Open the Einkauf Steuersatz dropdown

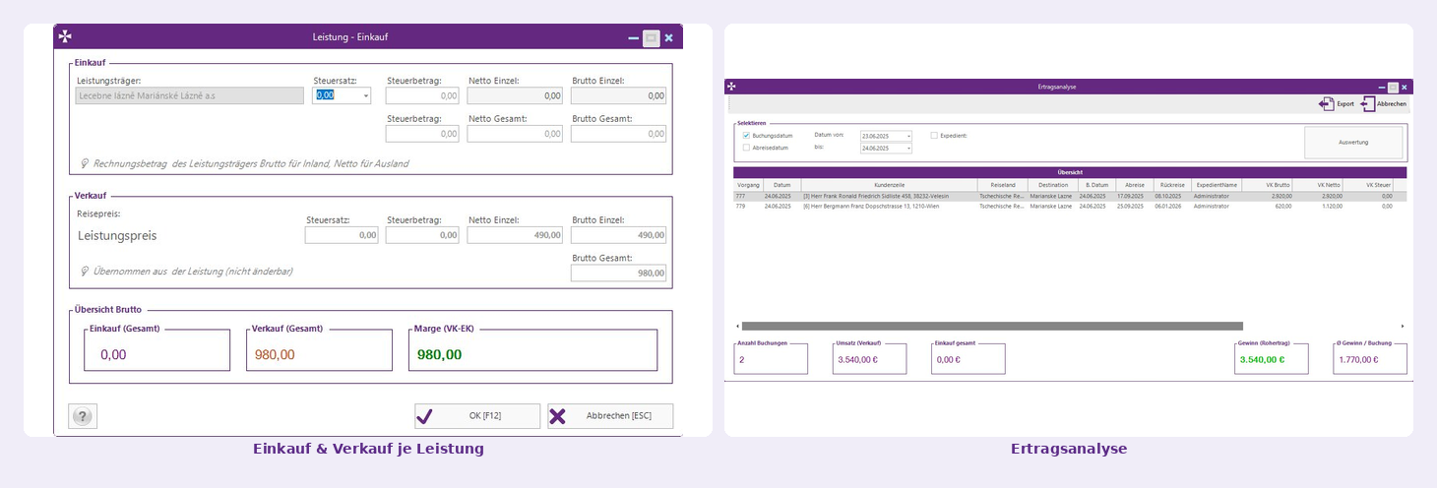[366, 95]
